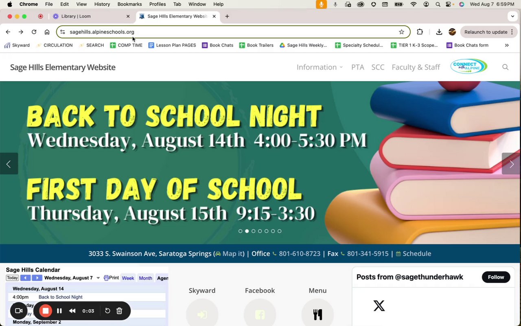Screen dimensions: 521x326
Task: Toggle Loom camera icon
Action: tap(19, 311)
